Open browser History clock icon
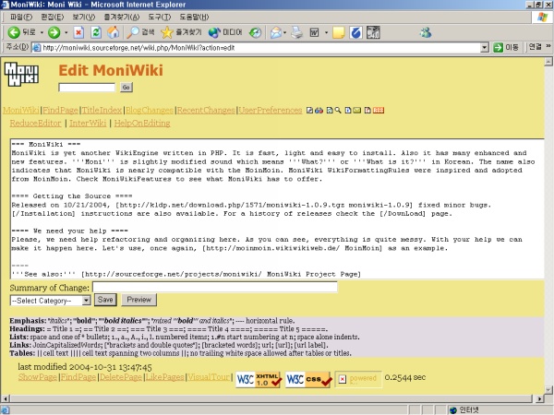 tap(255, 32)
